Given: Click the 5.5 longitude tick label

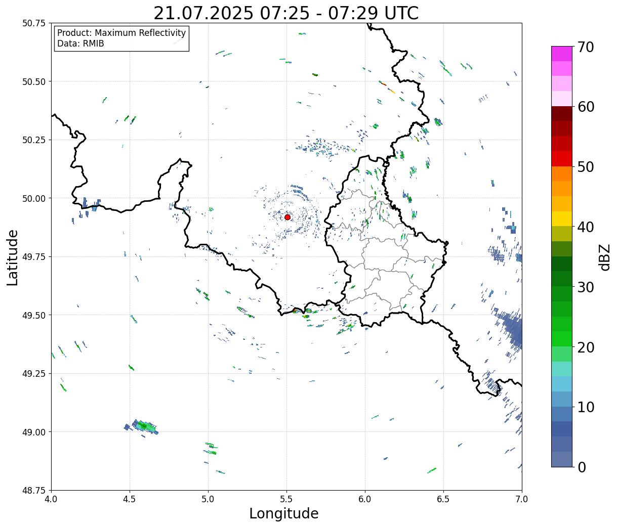Looking at the screenshot, I should coord(286,499).
